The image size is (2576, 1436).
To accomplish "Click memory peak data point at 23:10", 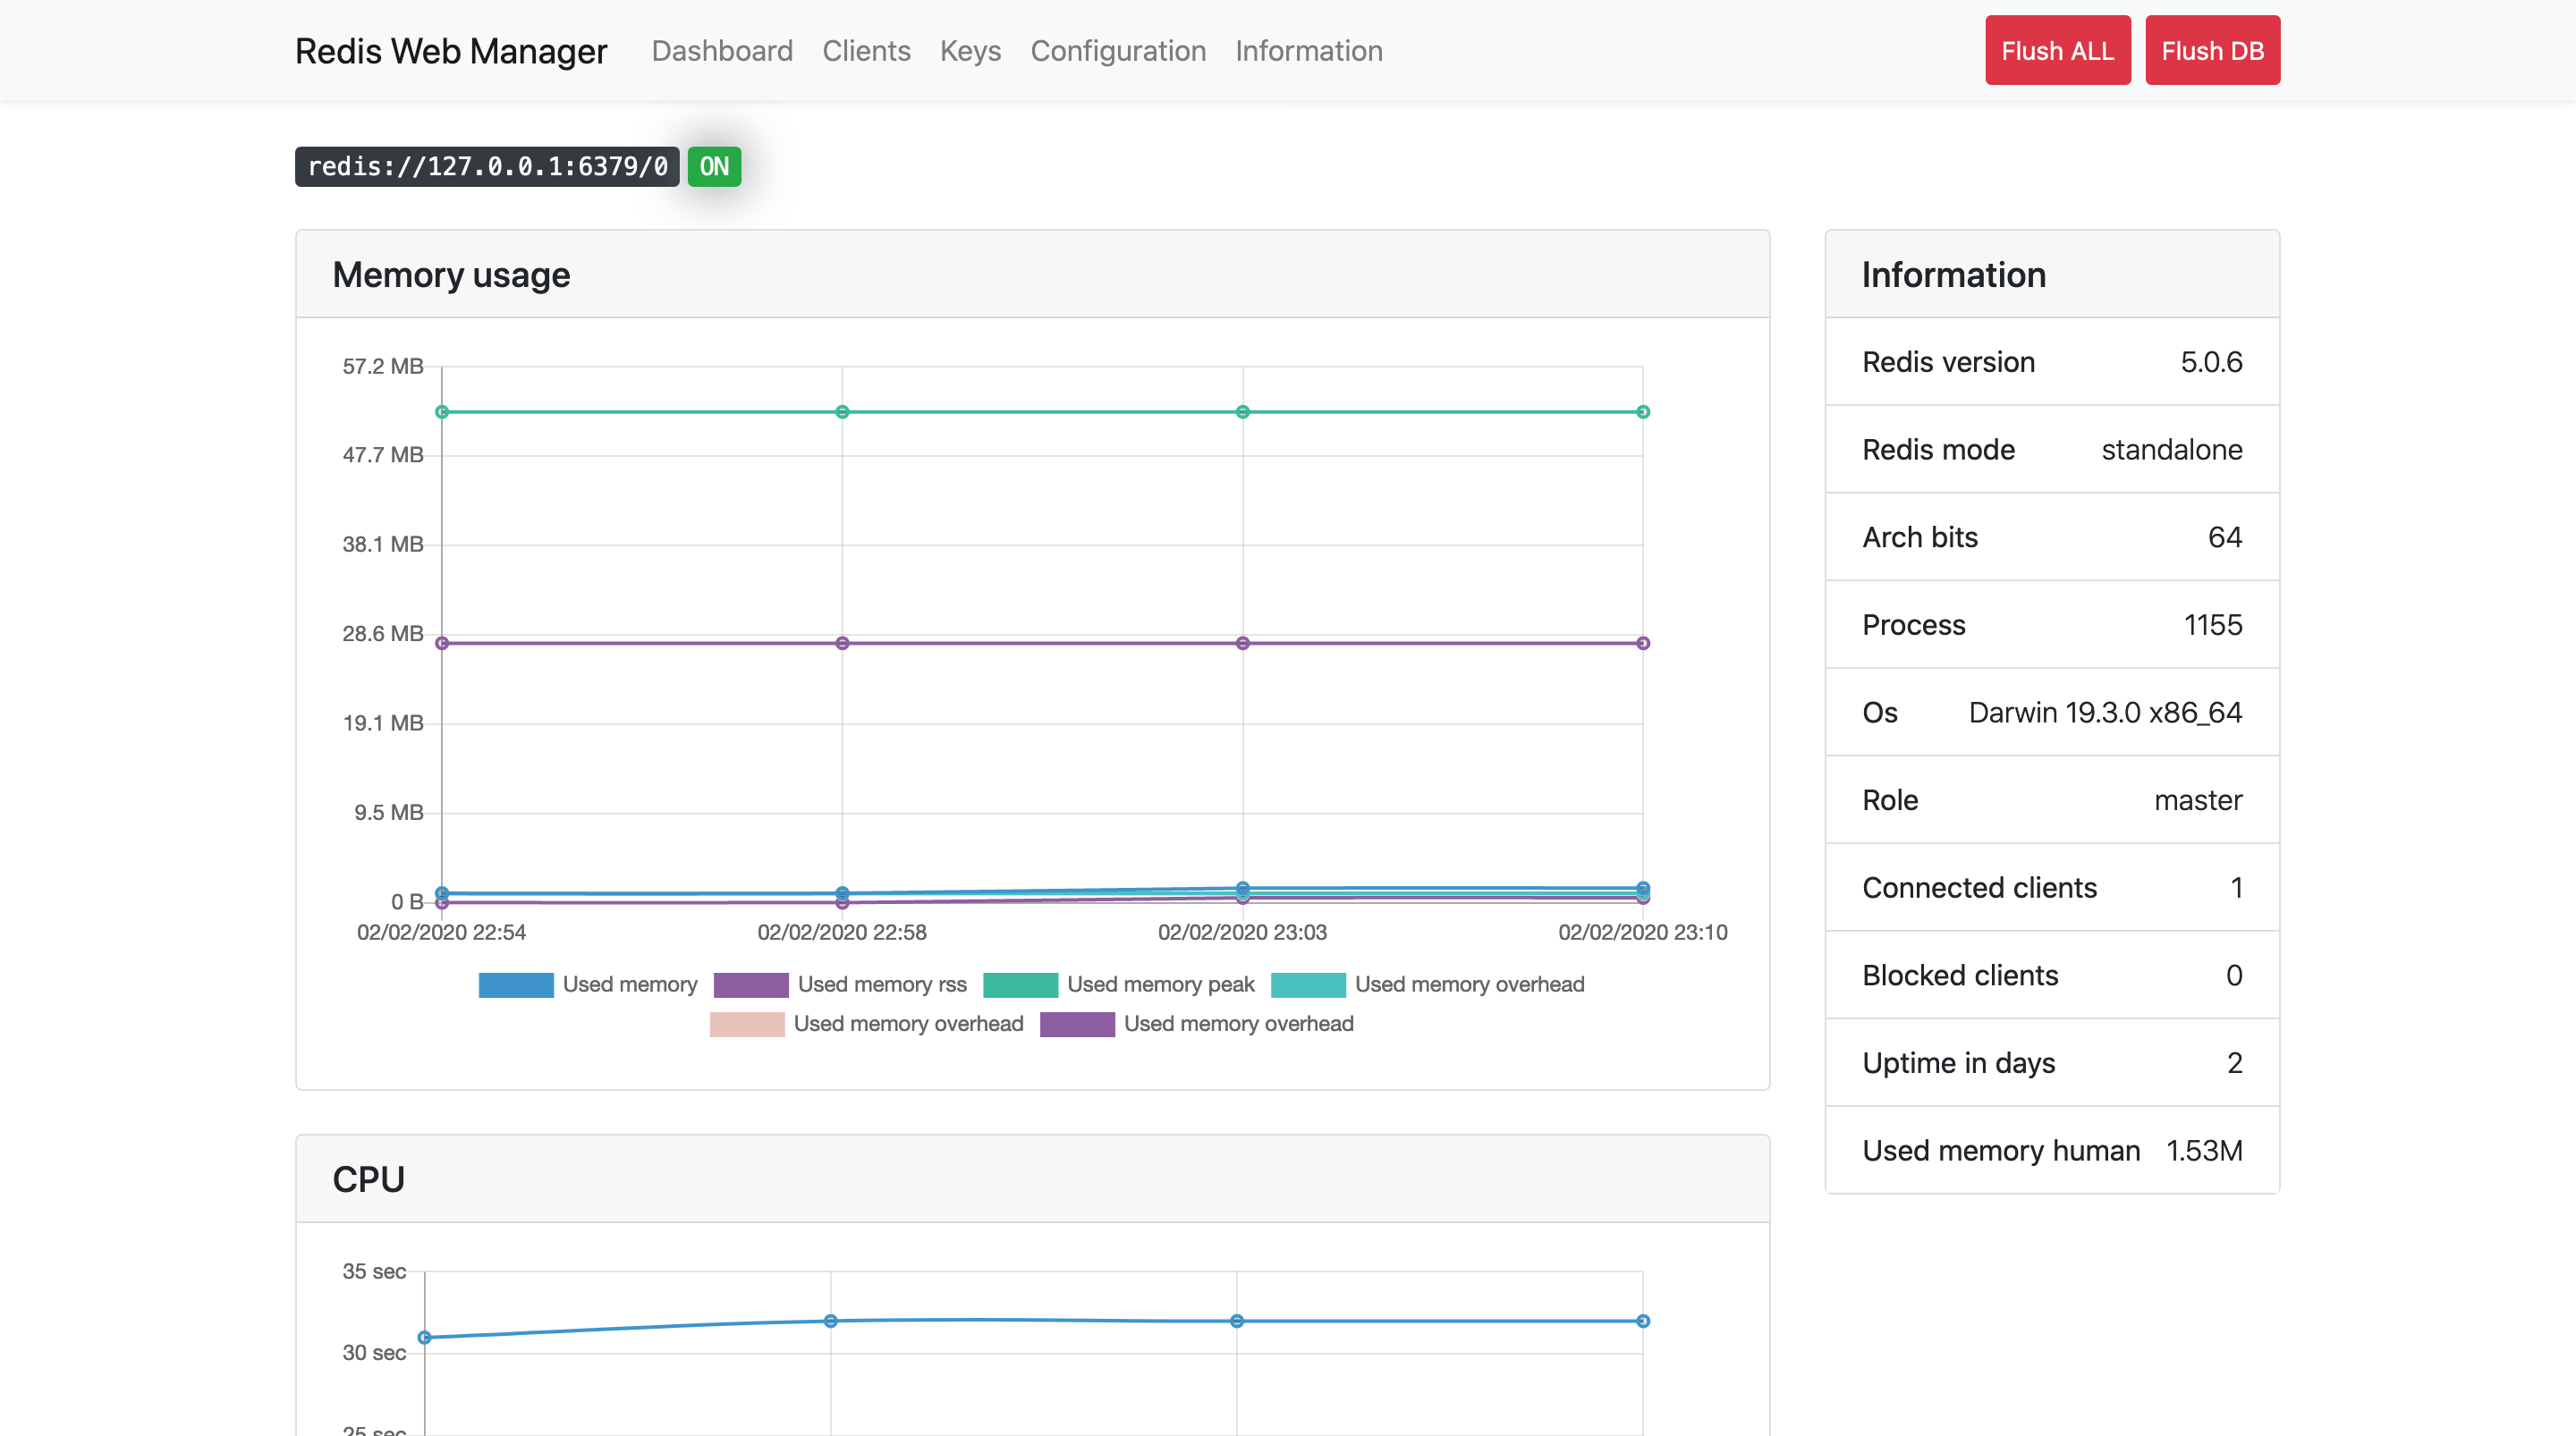I will [x=1642, y=412].
